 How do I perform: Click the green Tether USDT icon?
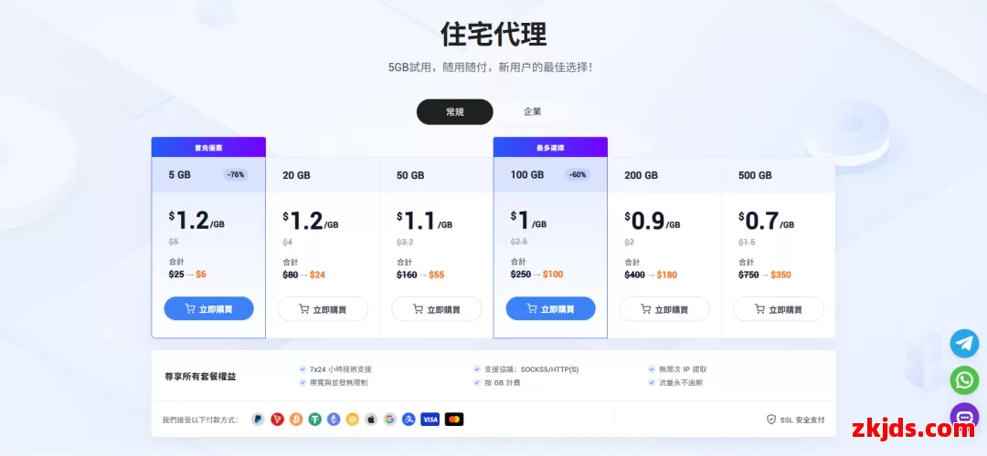click(314, 420)
